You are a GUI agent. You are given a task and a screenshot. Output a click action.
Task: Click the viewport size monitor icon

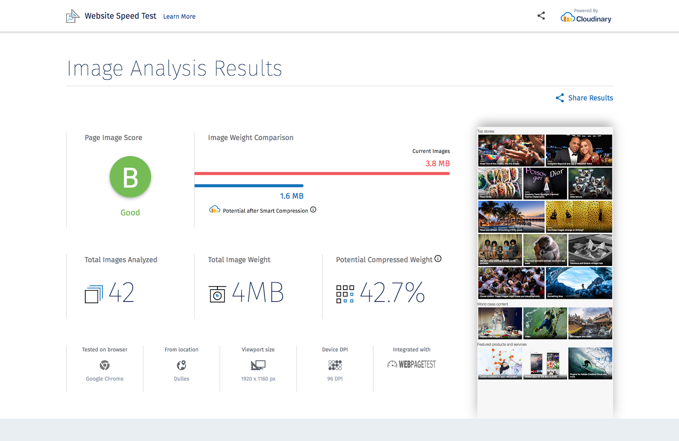click(258, 365)
